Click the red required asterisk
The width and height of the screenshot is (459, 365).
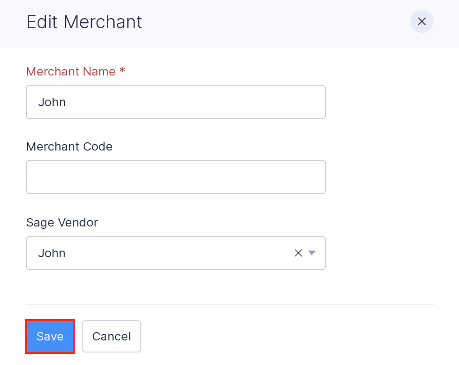pyautogui.click(x=123, y=71)
